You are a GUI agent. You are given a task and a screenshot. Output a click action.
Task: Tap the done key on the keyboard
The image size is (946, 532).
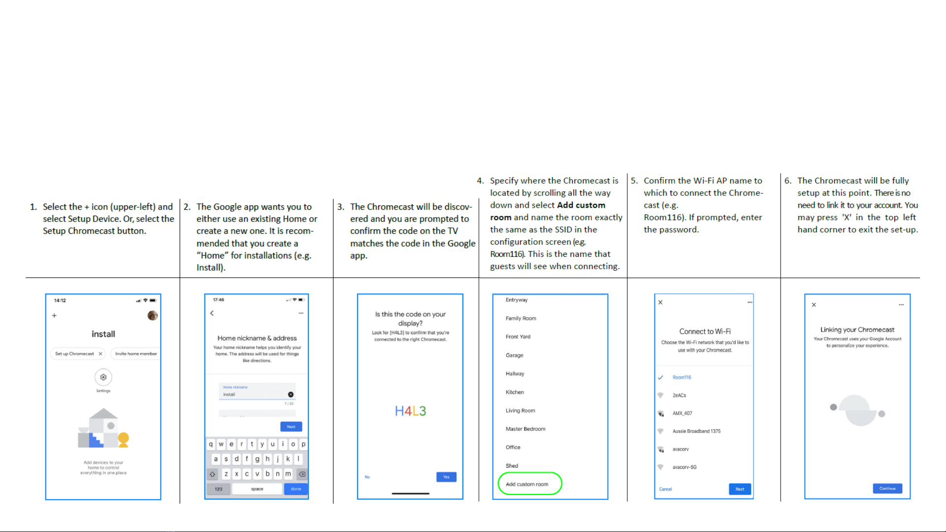click(x=296, y=489)
